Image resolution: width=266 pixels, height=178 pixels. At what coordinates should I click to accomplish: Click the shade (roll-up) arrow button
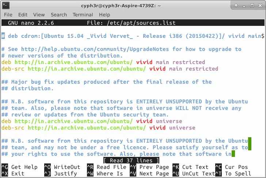click(x=236, y=5)
